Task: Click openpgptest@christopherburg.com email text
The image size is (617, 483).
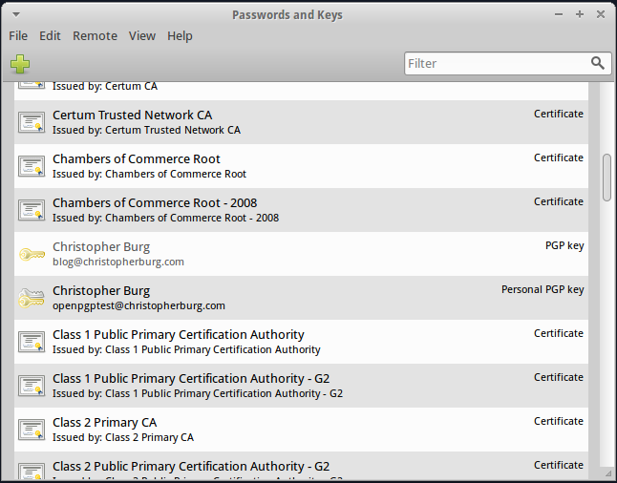Action: 138,306
